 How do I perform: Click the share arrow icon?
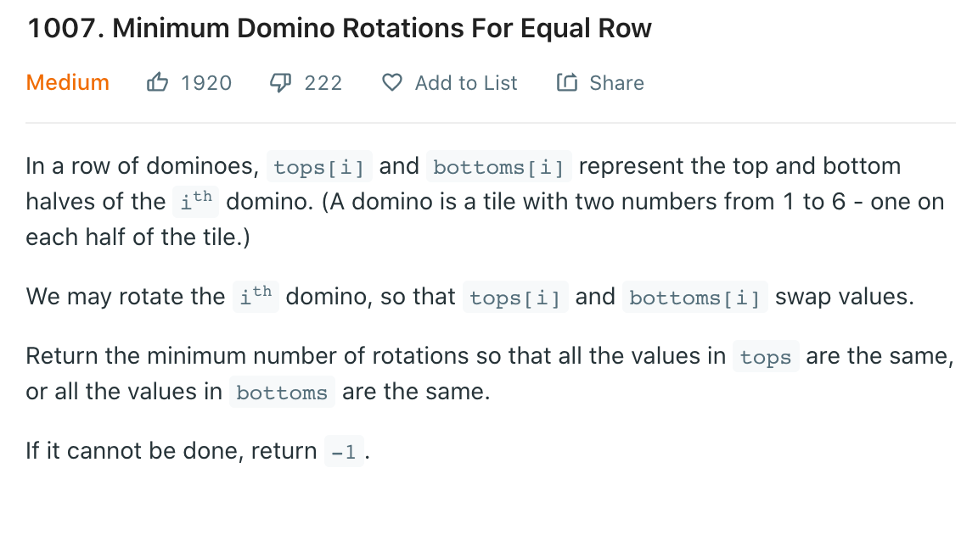tap(567, 82)
